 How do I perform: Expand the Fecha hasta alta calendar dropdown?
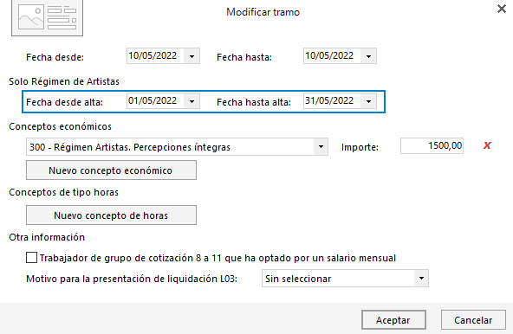[x=369, y=101]
